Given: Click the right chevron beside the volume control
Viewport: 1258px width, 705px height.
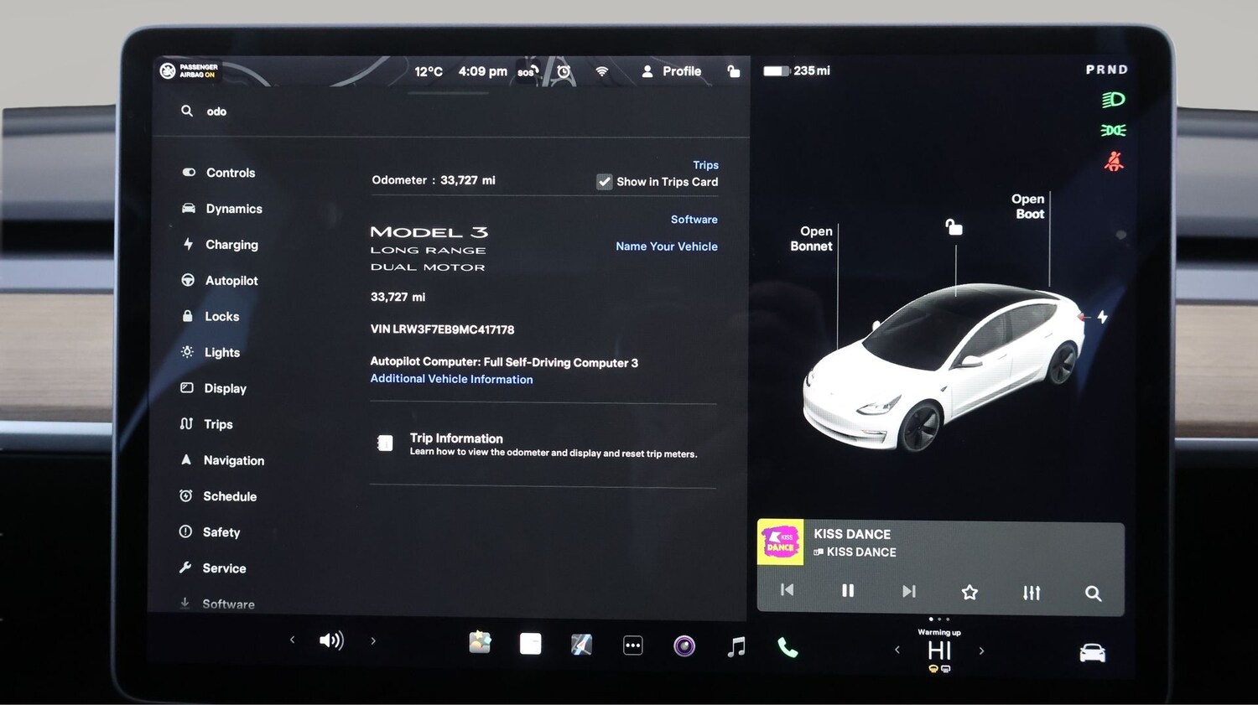Looking at the screenshot, I should pos(373,640).
